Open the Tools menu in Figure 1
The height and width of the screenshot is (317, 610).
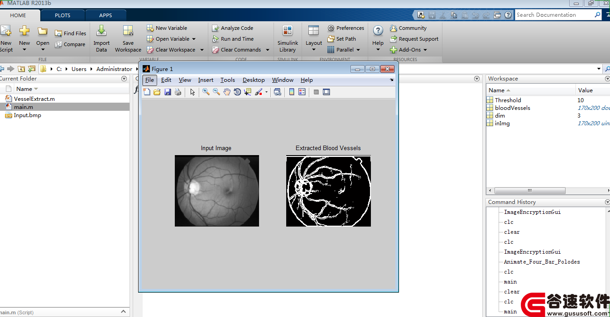tap(228, 80)
